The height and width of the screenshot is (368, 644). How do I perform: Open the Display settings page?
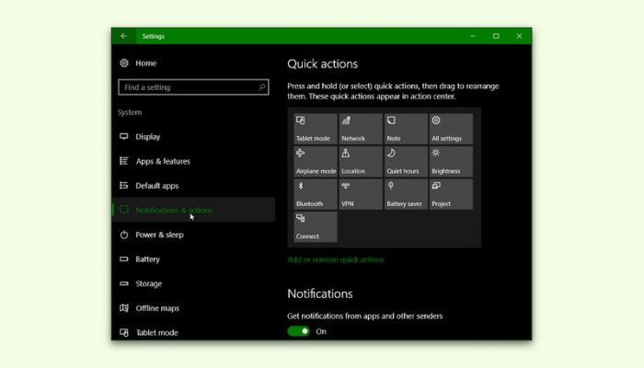(193, 136)
